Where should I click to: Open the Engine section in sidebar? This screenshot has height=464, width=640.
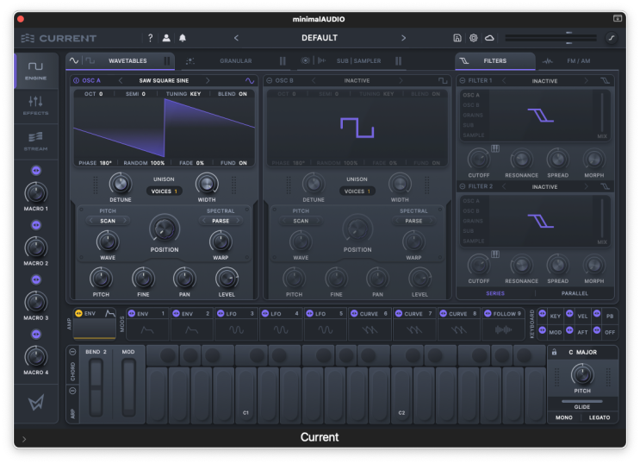click(x=36, y=71)
